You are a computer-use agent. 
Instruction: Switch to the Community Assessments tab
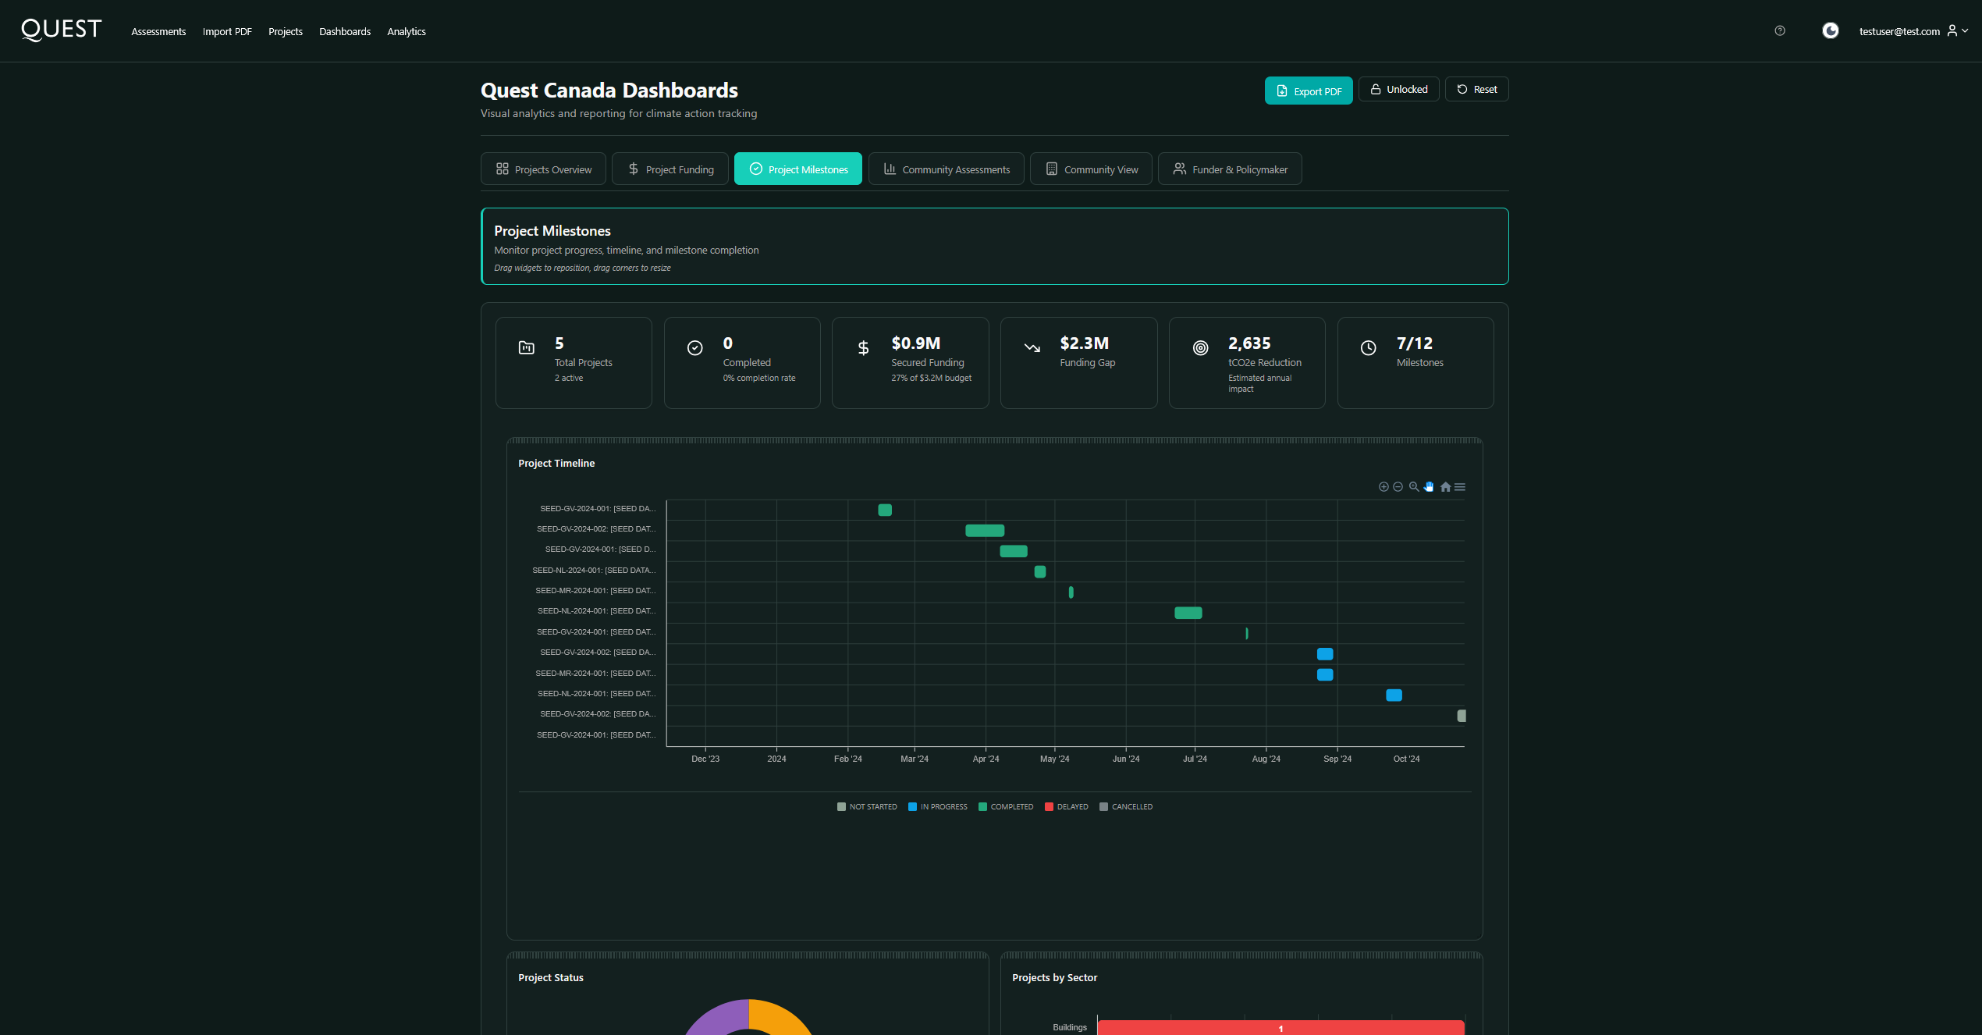pos(946,169)
